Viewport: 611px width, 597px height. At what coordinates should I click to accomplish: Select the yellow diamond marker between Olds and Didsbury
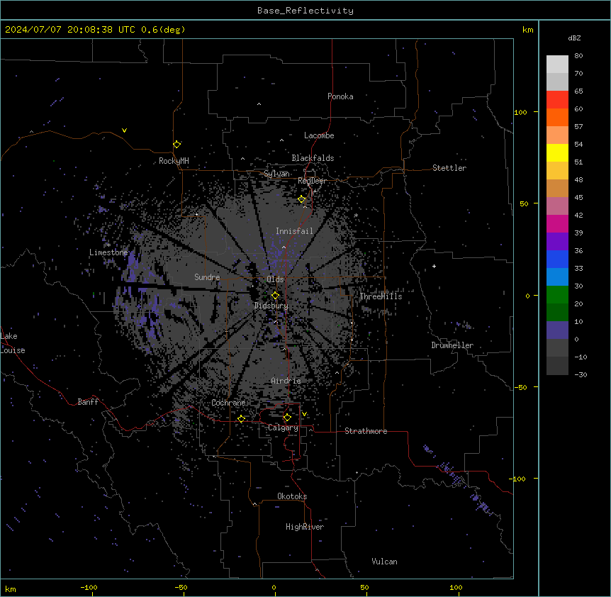pyautogui.click(x=276, y=295)
